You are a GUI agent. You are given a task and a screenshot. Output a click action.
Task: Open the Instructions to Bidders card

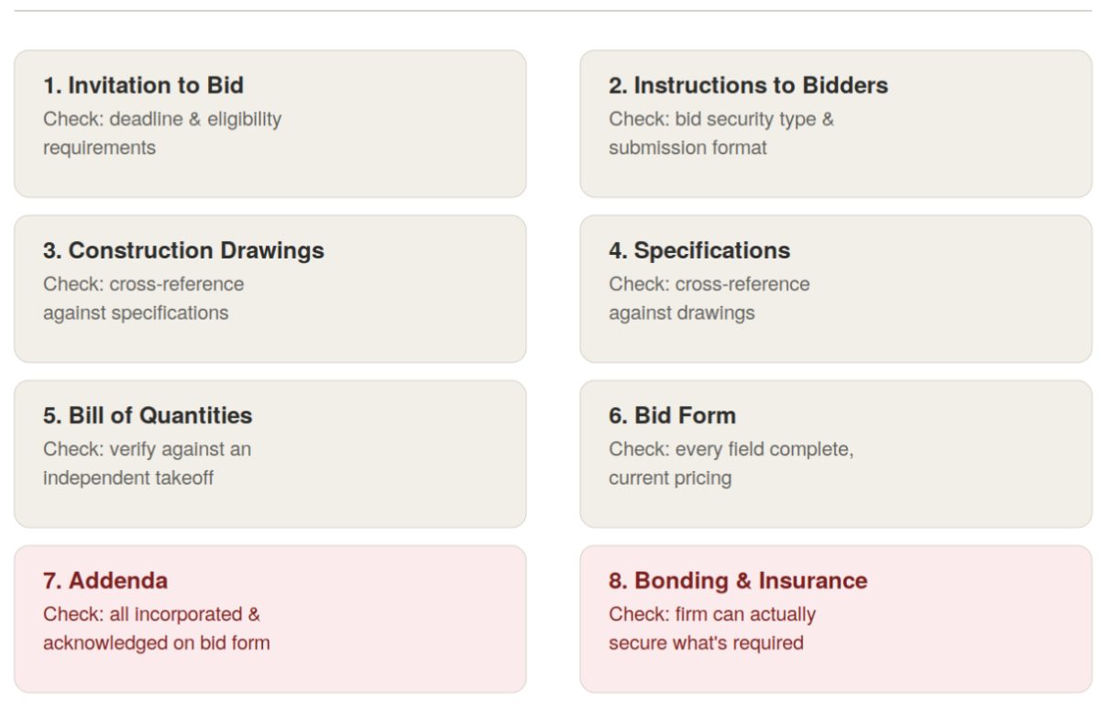point(836,124)
